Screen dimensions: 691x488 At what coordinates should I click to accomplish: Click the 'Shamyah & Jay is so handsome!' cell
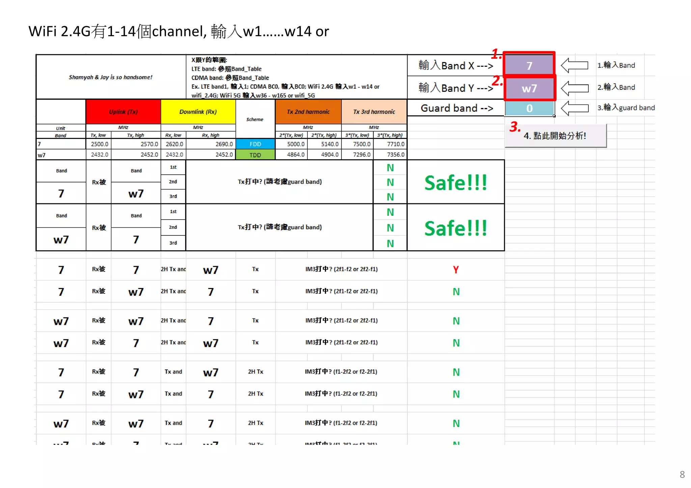(111, 77)
